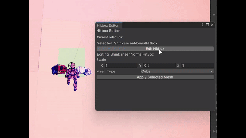Focus the Scale X input field
Screen dimensions: 246x138
[121, 65]
